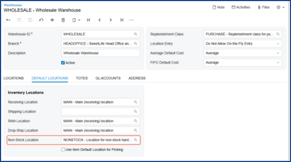
Task: Switch to the Locations tab
Action: point(14,78)
